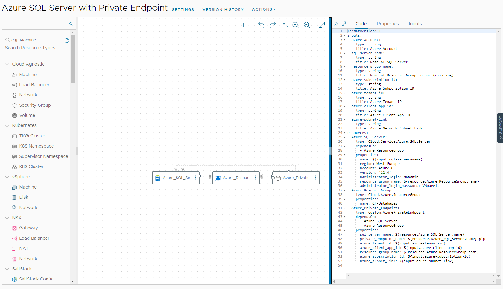
Task: Open options menu of Azure_Private_Endpoint node
Action: tap(315, 178)
